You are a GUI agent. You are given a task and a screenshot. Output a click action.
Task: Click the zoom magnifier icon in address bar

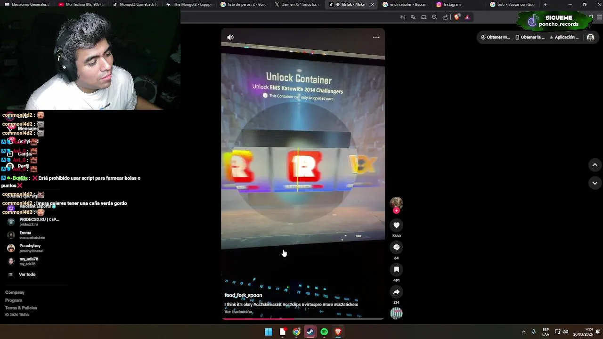click(434, 17)
